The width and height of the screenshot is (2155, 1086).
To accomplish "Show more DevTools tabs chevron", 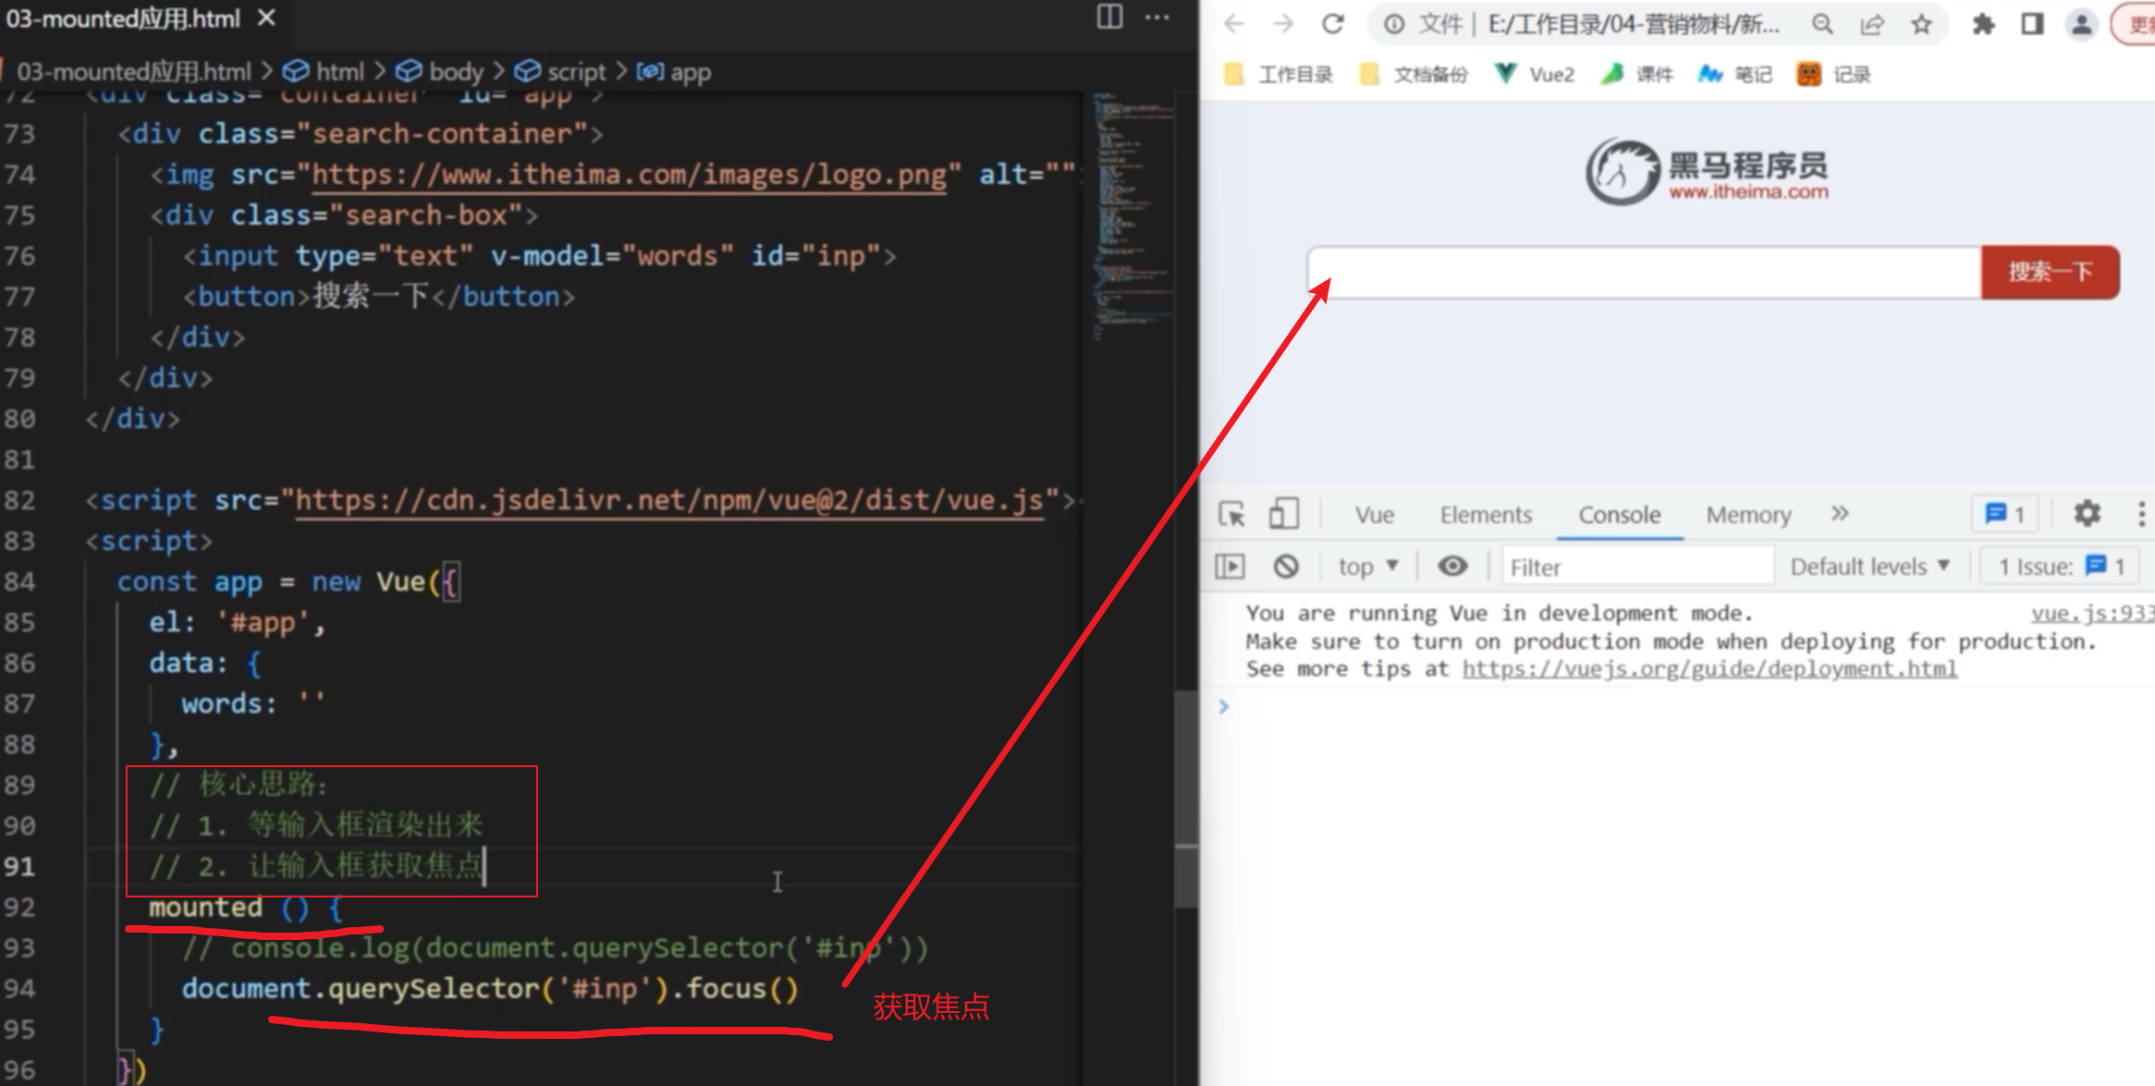I will [x=1840, y=513].
